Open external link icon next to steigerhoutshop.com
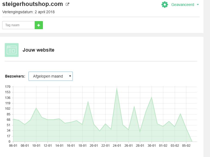Image resolution: width=210 pixels, height=157 pixels. tap(67, 4)
